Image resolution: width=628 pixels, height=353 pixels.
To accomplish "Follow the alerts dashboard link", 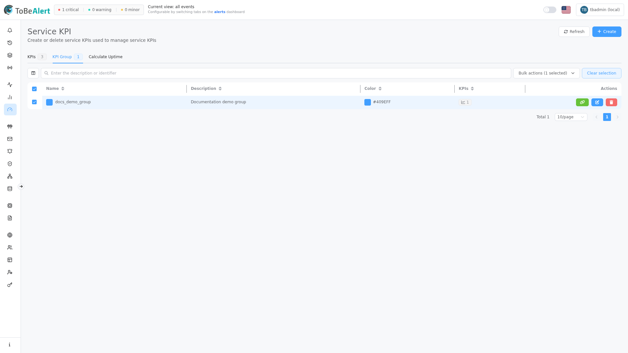I will [x=219, y=12].
